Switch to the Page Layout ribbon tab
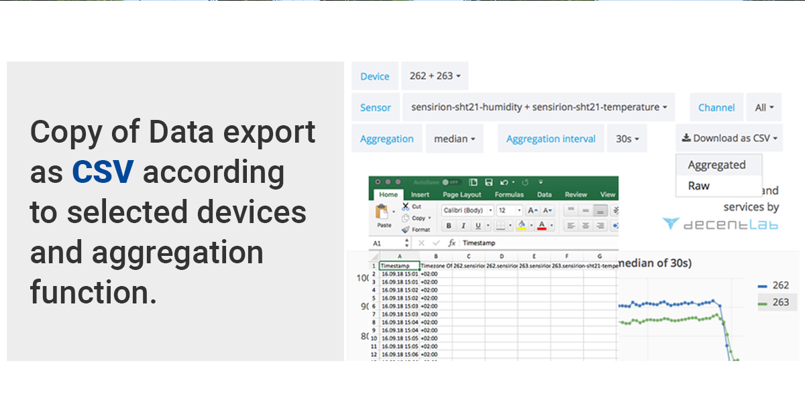 coord(462,195)
